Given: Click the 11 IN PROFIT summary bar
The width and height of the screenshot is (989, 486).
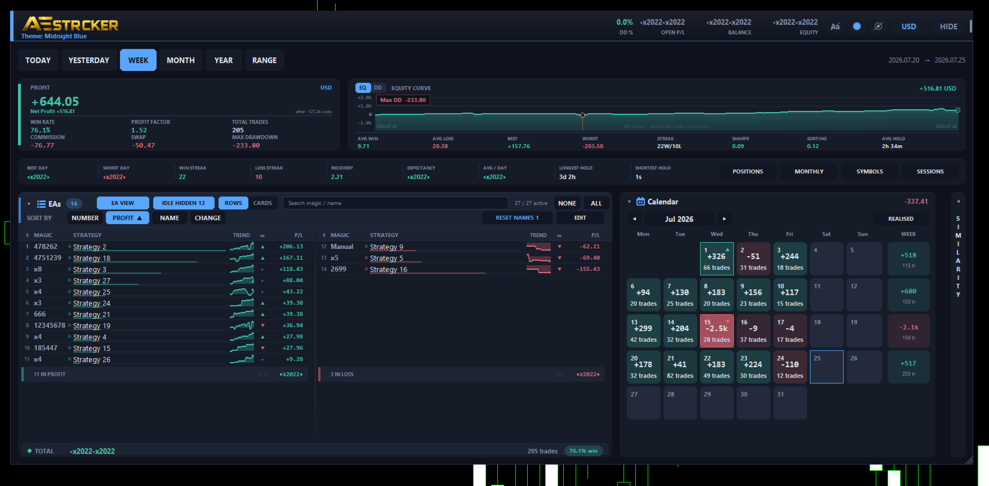Looking at the screenshot, I should (164, 374).
